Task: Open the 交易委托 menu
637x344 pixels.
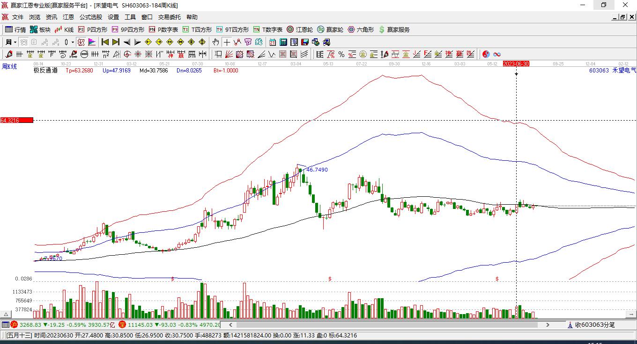Action: coord(170,17)
